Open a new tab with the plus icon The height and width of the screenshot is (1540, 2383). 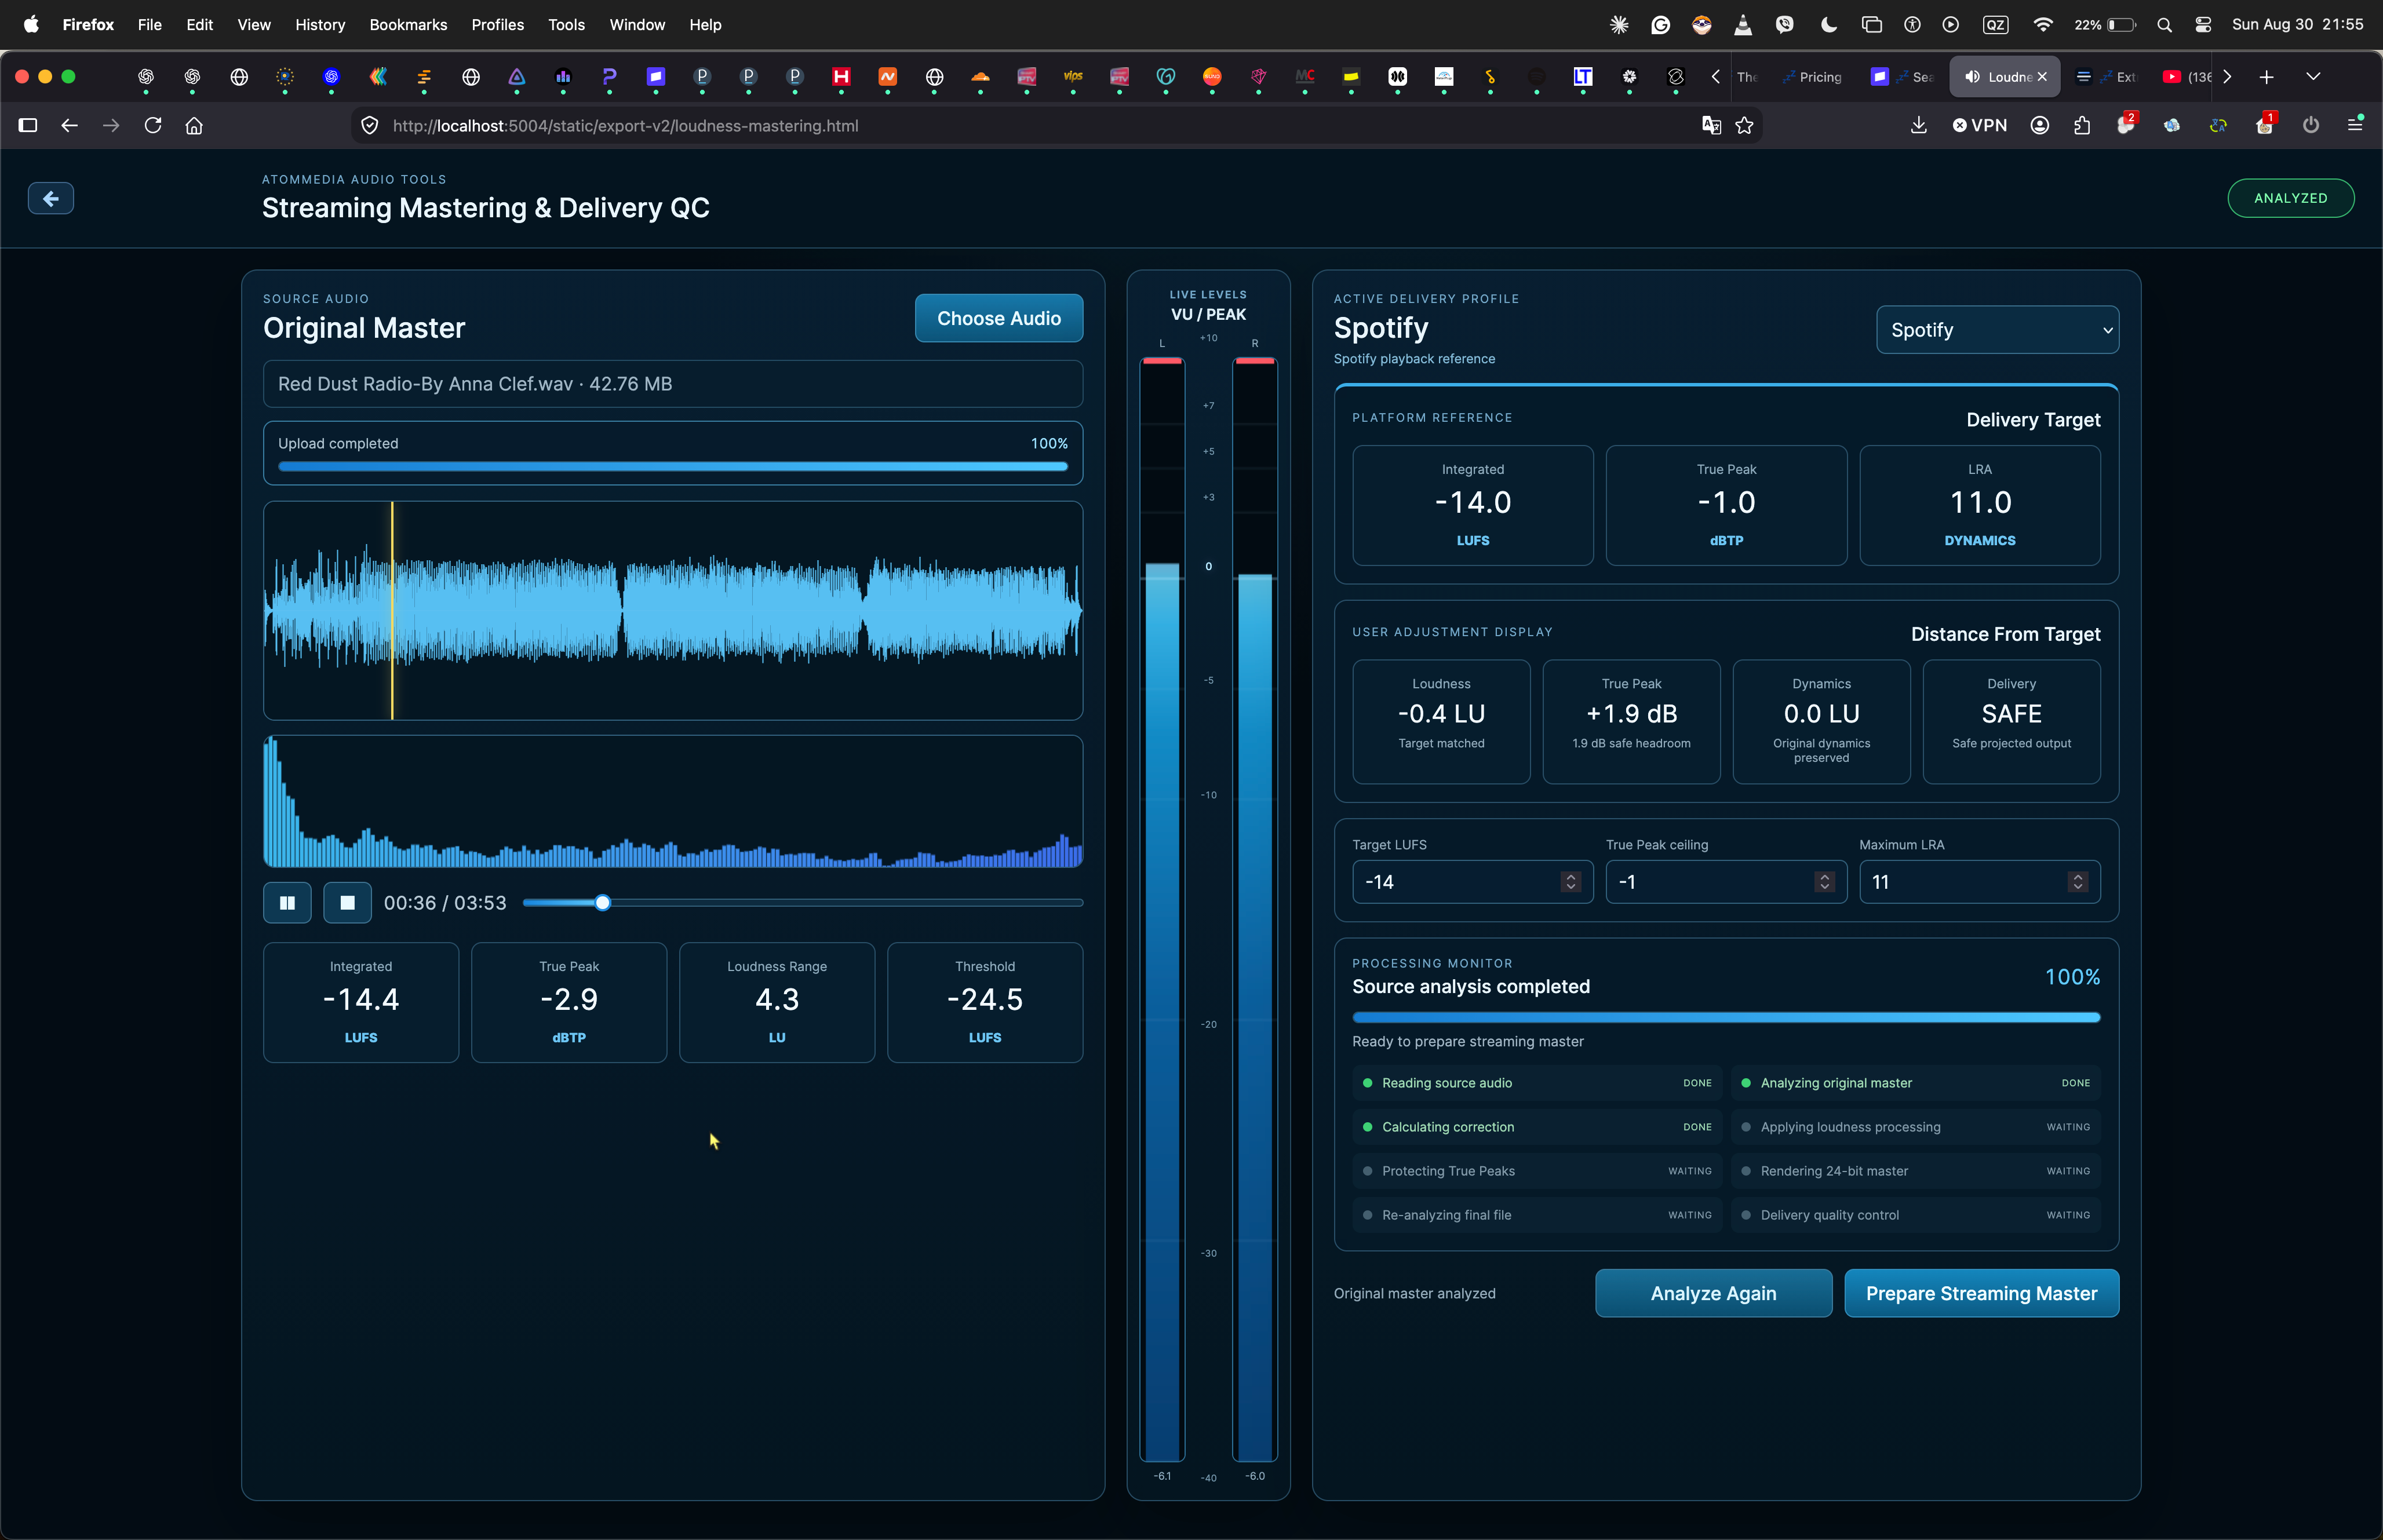(x=2266, y=77)
